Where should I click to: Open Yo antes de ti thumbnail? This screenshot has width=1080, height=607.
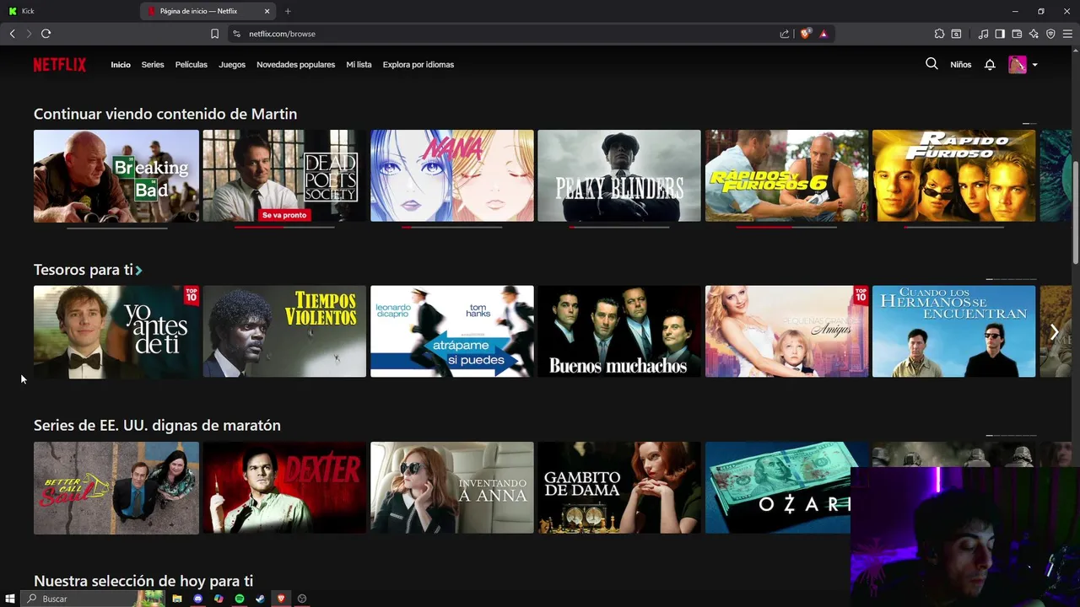coord(116,331)
